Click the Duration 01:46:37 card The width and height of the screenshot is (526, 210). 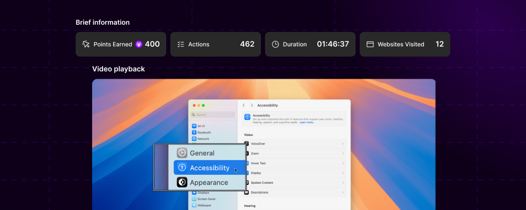pyautogui.click(x=310, y=44)
